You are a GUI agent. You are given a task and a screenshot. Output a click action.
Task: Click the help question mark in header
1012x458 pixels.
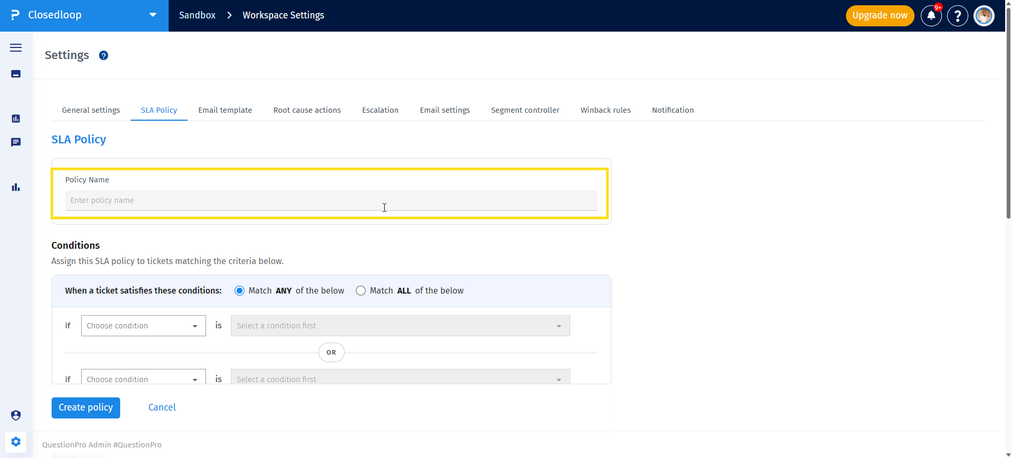[958, 16]
